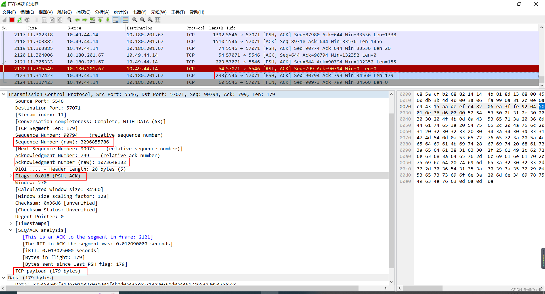545x294 pixels.
Task: Click the reload capture file icon
Action: coord(60,20)
